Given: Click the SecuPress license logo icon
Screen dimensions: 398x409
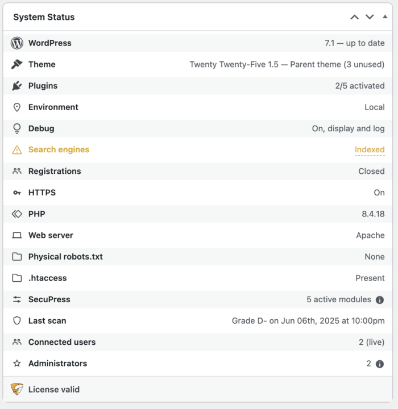Looking at the screenshot, I should coord(17,389).
